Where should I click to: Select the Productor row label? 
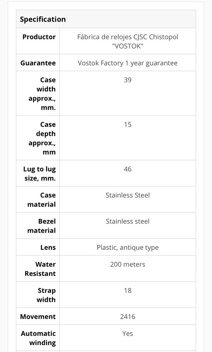pyautogui.click(x=39, y=37)
